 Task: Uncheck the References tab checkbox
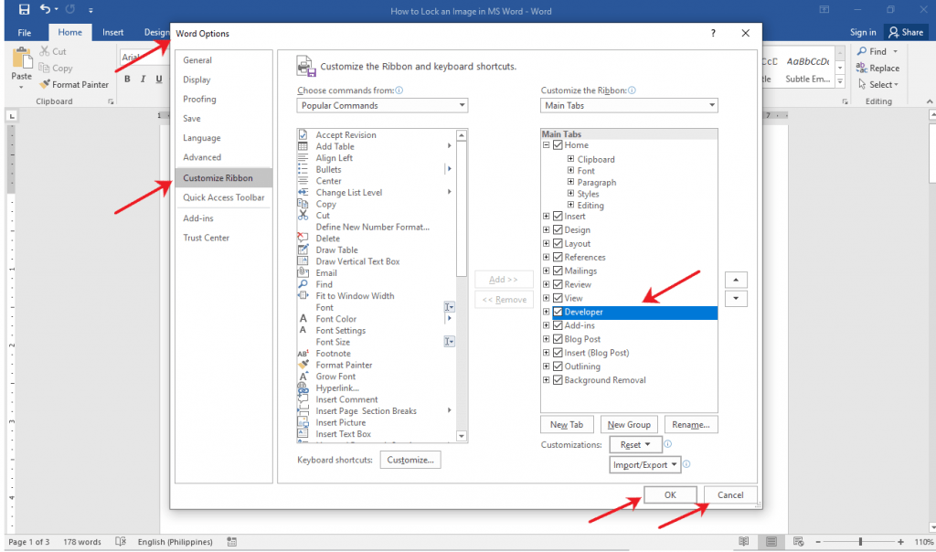[x=558, y=257]
